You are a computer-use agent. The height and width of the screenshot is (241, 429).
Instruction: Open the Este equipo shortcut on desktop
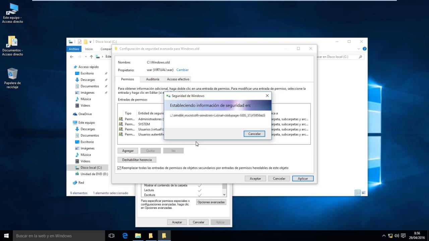(x=12, y=13)
